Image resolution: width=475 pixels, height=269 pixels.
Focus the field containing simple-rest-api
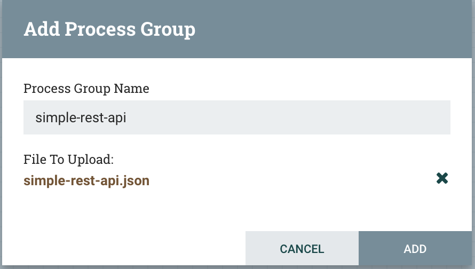pyautogui.click(x=236, y=117)
